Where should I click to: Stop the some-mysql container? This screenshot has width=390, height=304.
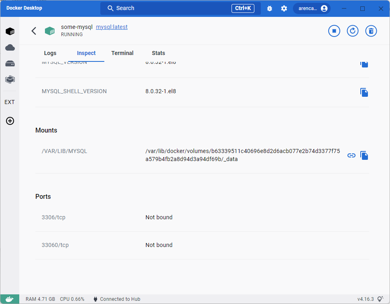point(334,31)
